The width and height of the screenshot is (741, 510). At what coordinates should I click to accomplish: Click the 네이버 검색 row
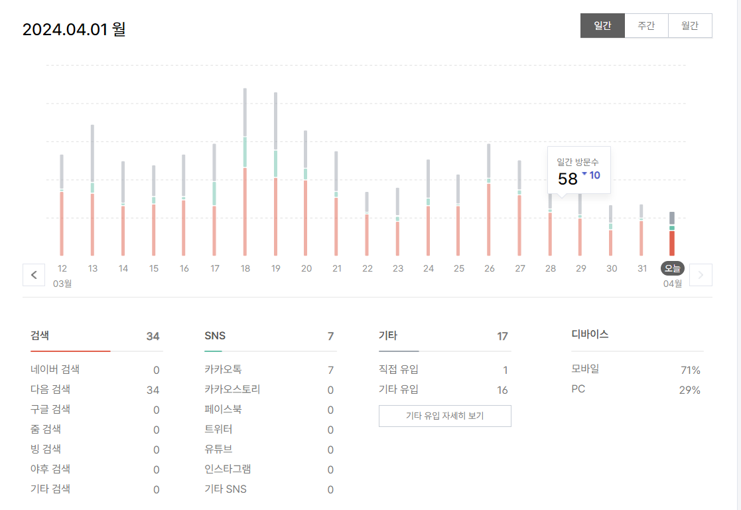[x=96, y=369]
